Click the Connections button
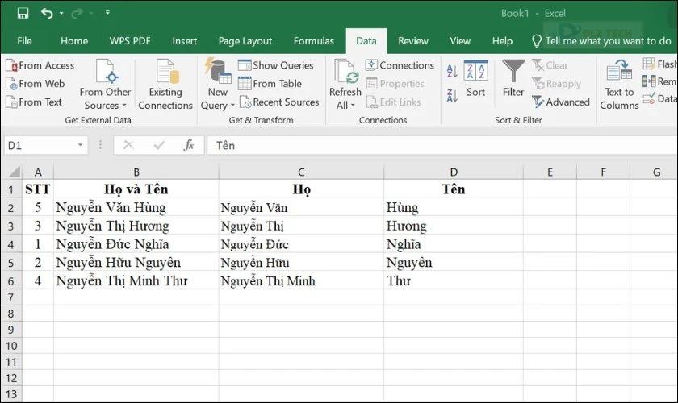The width and height of the screenshot is (678, 403). point(400,65)
